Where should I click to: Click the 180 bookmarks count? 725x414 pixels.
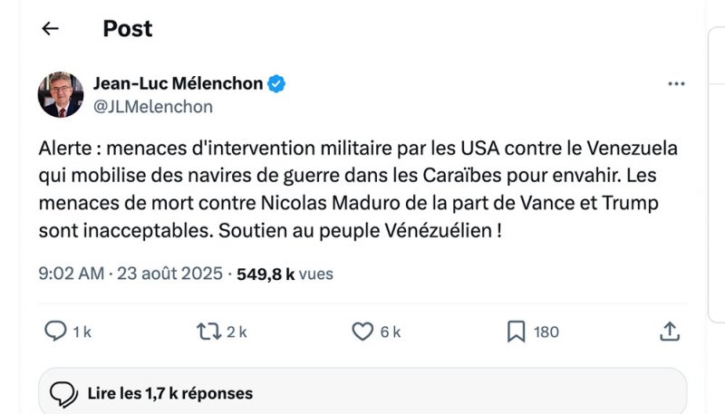pos(546,332)
